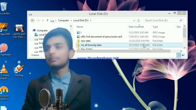Open the recent locations dropdown arrow
This screenshot has width=196, height=110.
[x=43, y=20]
